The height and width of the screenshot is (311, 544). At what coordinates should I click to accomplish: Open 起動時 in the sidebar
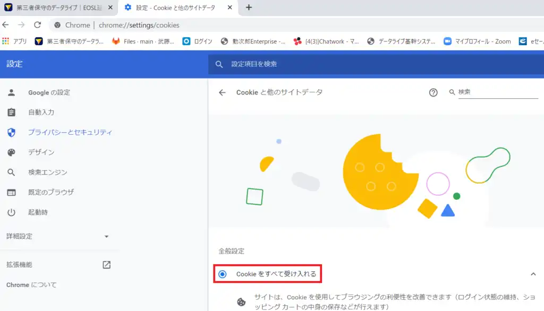pyautogui.click(x=38, y=212)
